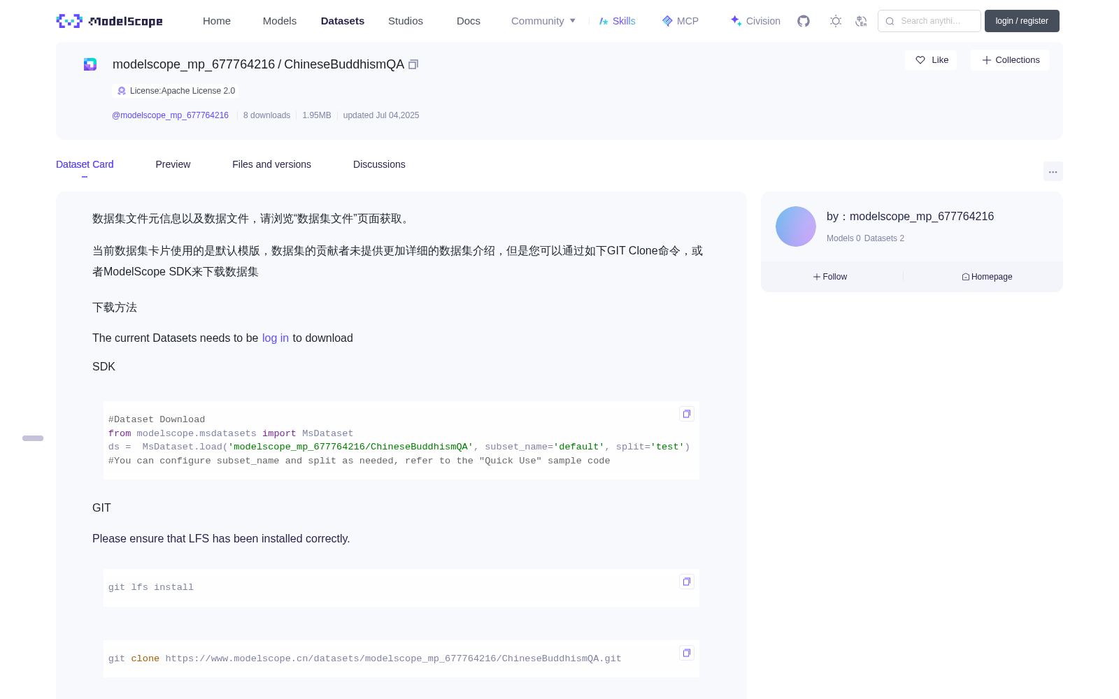Click the 'log in' link

point(276,338)
